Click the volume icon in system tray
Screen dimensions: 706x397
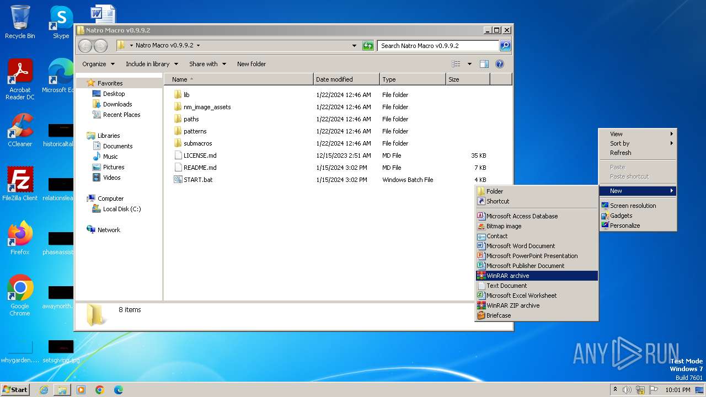pos(627,390)
